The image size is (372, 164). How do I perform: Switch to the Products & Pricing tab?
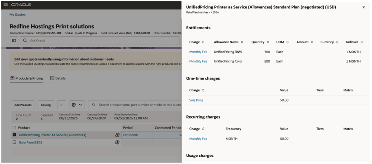pos(27,78)
